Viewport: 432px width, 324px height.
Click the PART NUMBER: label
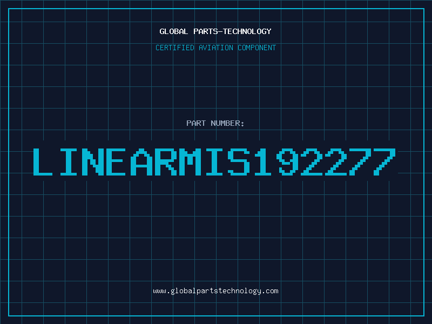[215, 123]
